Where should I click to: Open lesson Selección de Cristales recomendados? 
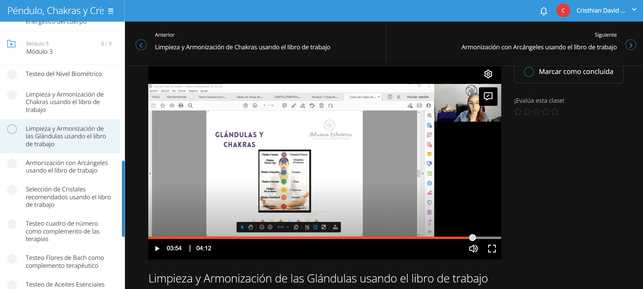[x=68, y=197]
